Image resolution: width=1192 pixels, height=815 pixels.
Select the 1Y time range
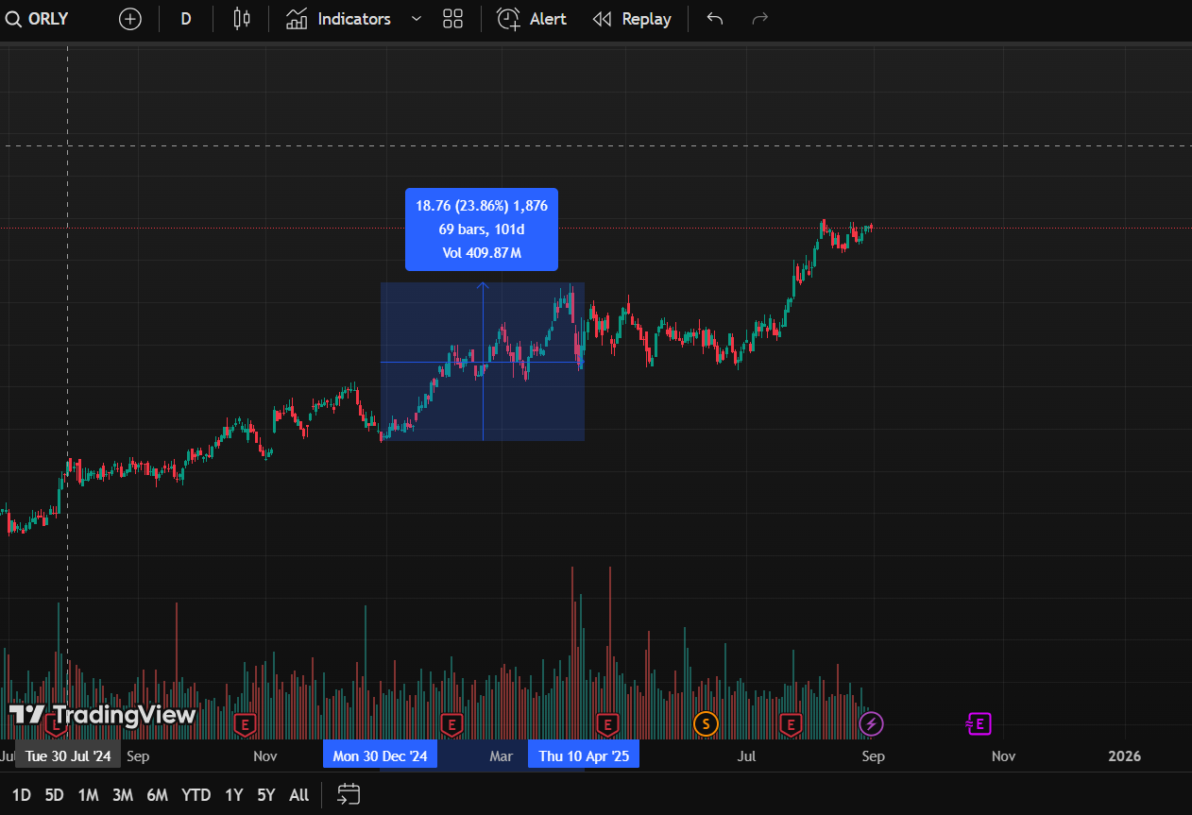tap(233, 795)
